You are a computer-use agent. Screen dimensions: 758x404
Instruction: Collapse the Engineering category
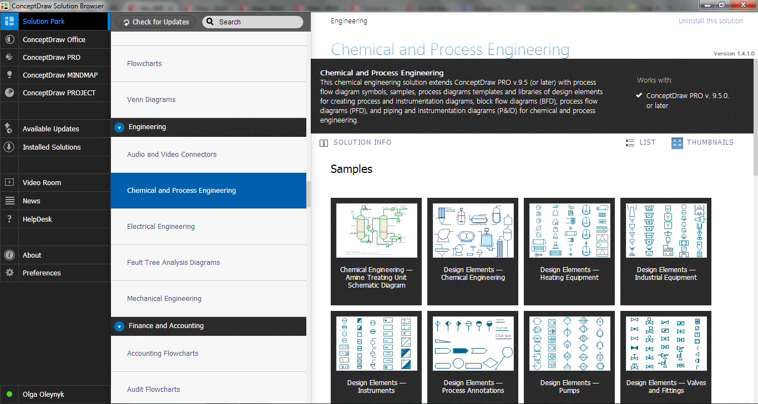(x=119, y=127)
